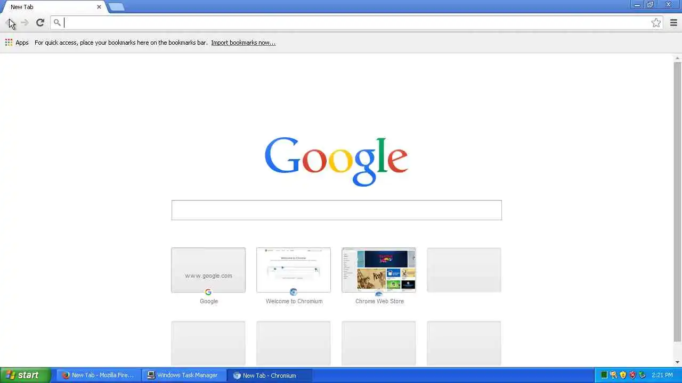Viewport: 682px width, 383px height.
Task: Click the page scrollbar up arrow
Action: (x=678, y=57)
